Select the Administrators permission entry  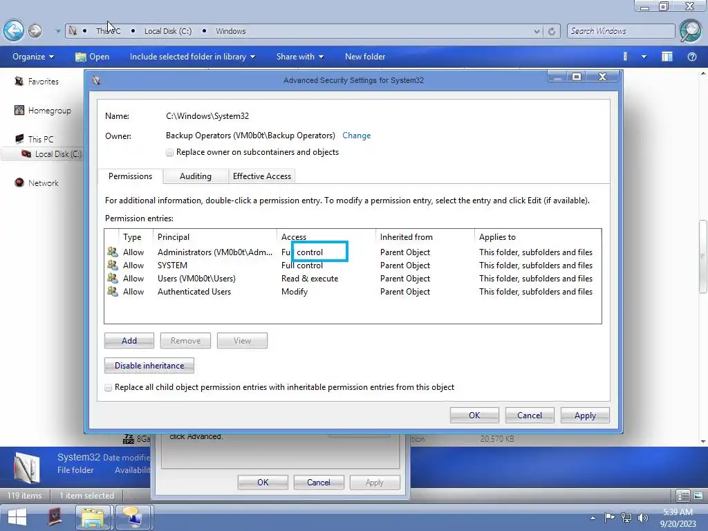point(353,252)
